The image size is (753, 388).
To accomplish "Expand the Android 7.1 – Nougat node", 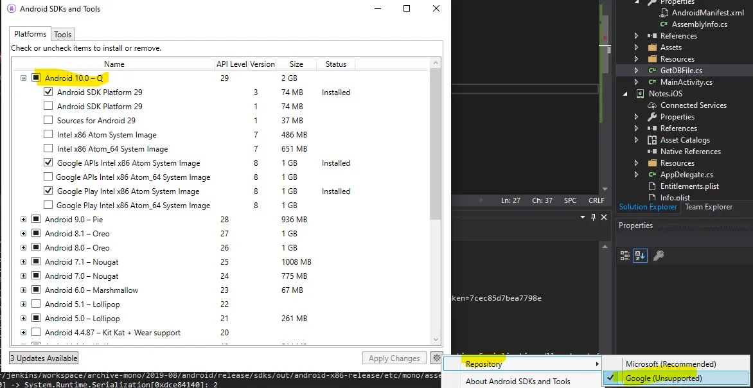I will 23,261.
